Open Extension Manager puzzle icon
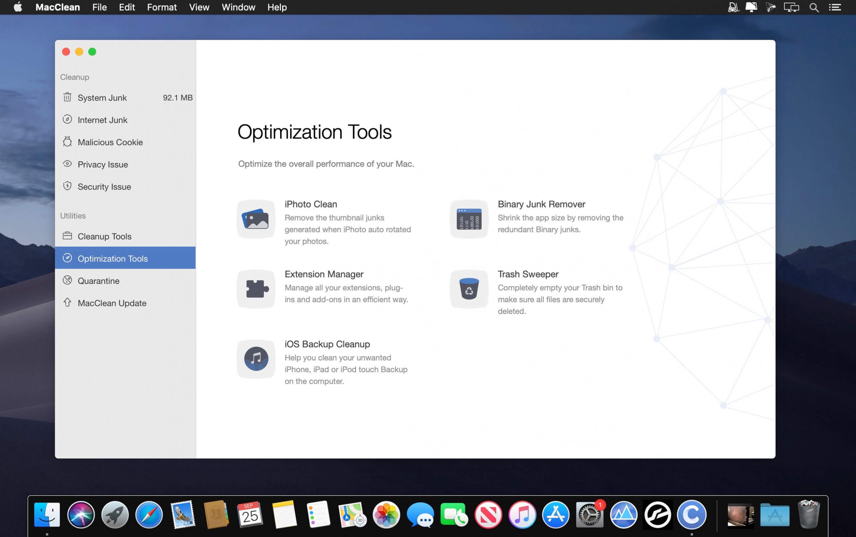 click(x=256, y=289)
